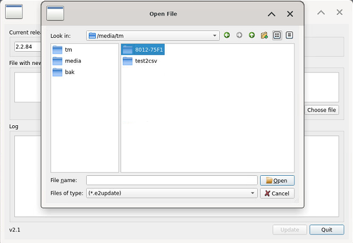Screen dimensions: 353x243
Task: Close the Open File dialog
Action: [x=290, y=14]
